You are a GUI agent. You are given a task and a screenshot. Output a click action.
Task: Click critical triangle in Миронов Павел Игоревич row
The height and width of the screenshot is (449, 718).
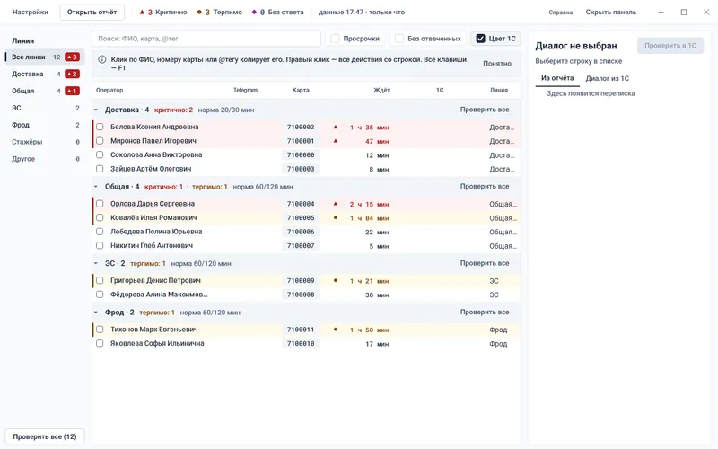[335, 141]
